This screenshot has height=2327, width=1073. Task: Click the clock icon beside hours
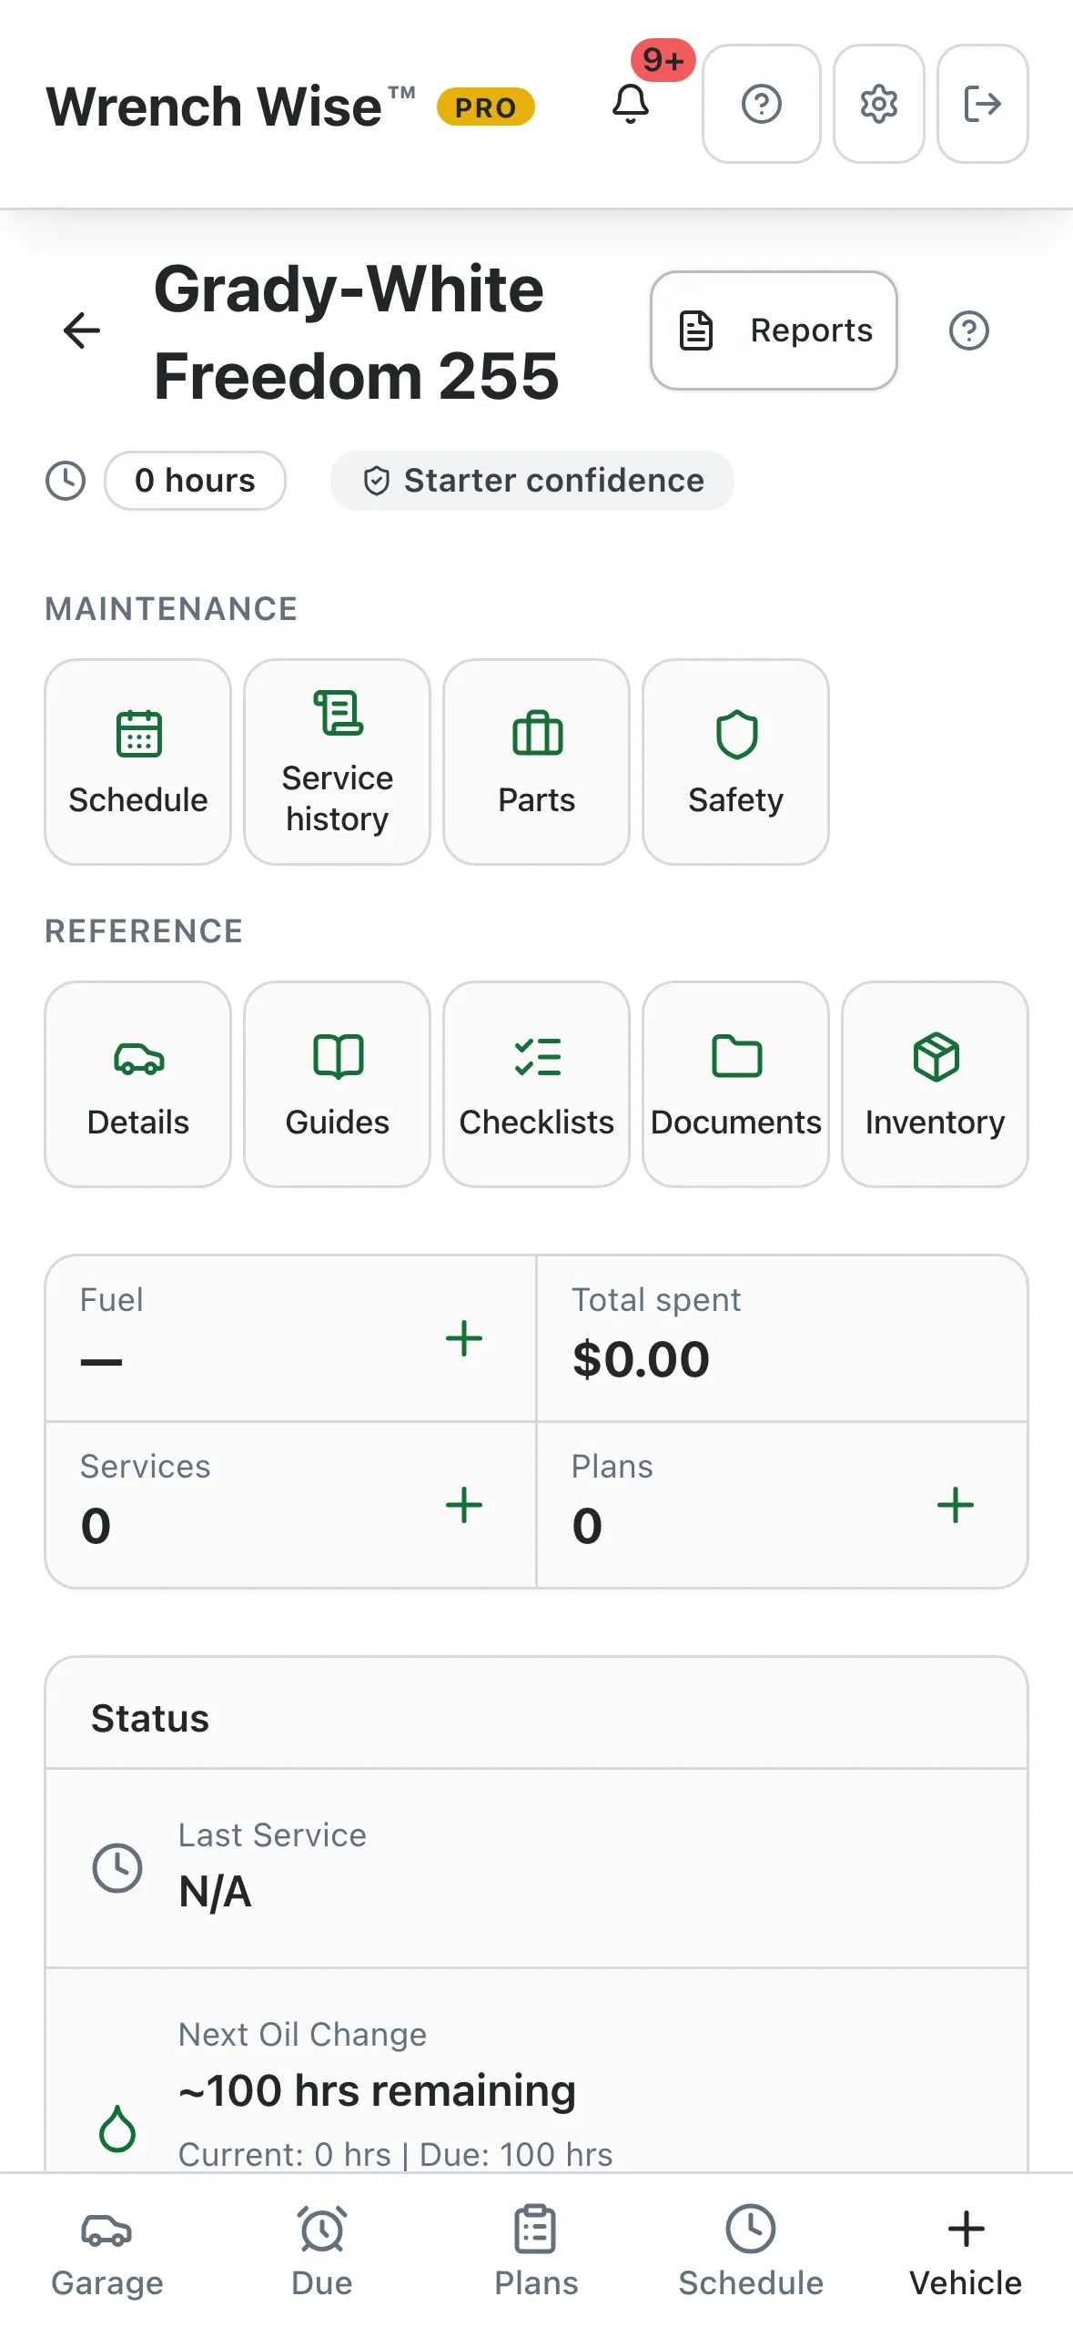66,481
